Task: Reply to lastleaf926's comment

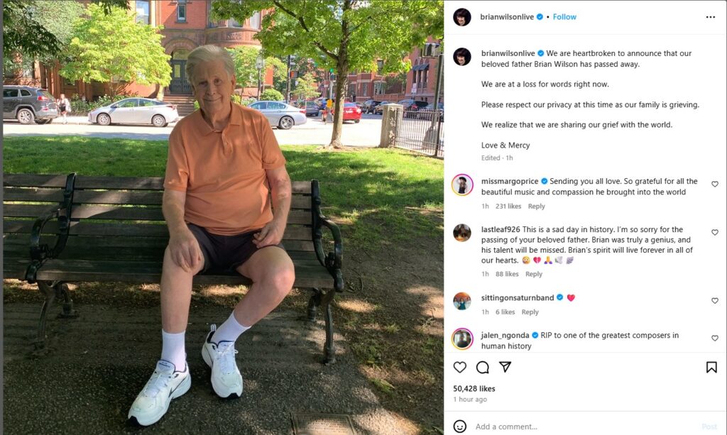Action: click(534, 274)
